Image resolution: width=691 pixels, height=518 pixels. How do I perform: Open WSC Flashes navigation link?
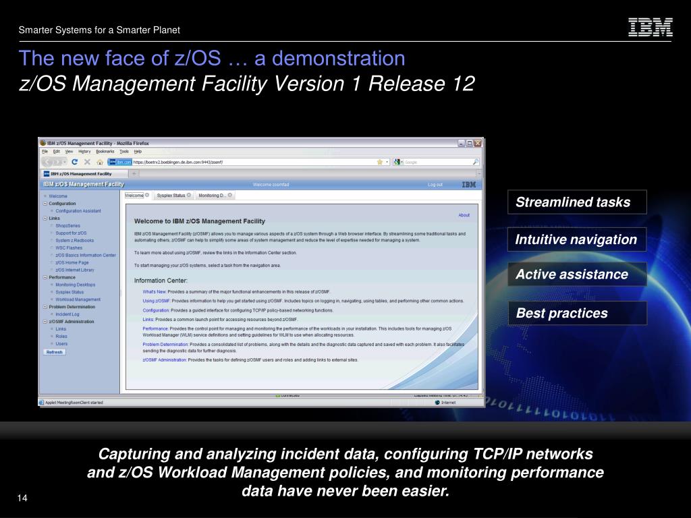point(69,248)
